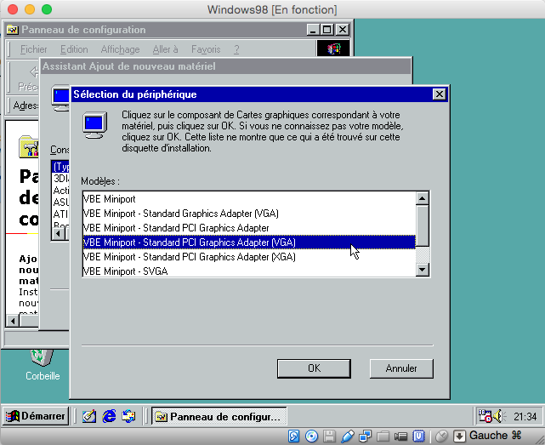Open Aller à menu in Panneau de configuration
The image size is (545, 445).
(x=165, y=49)
